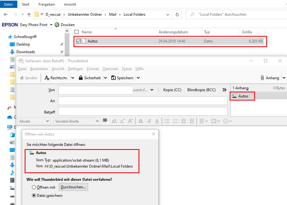This screenshot has width=287, height=205.
Task: Click the Sicherheit lock icon
Action: pos(80,78)
